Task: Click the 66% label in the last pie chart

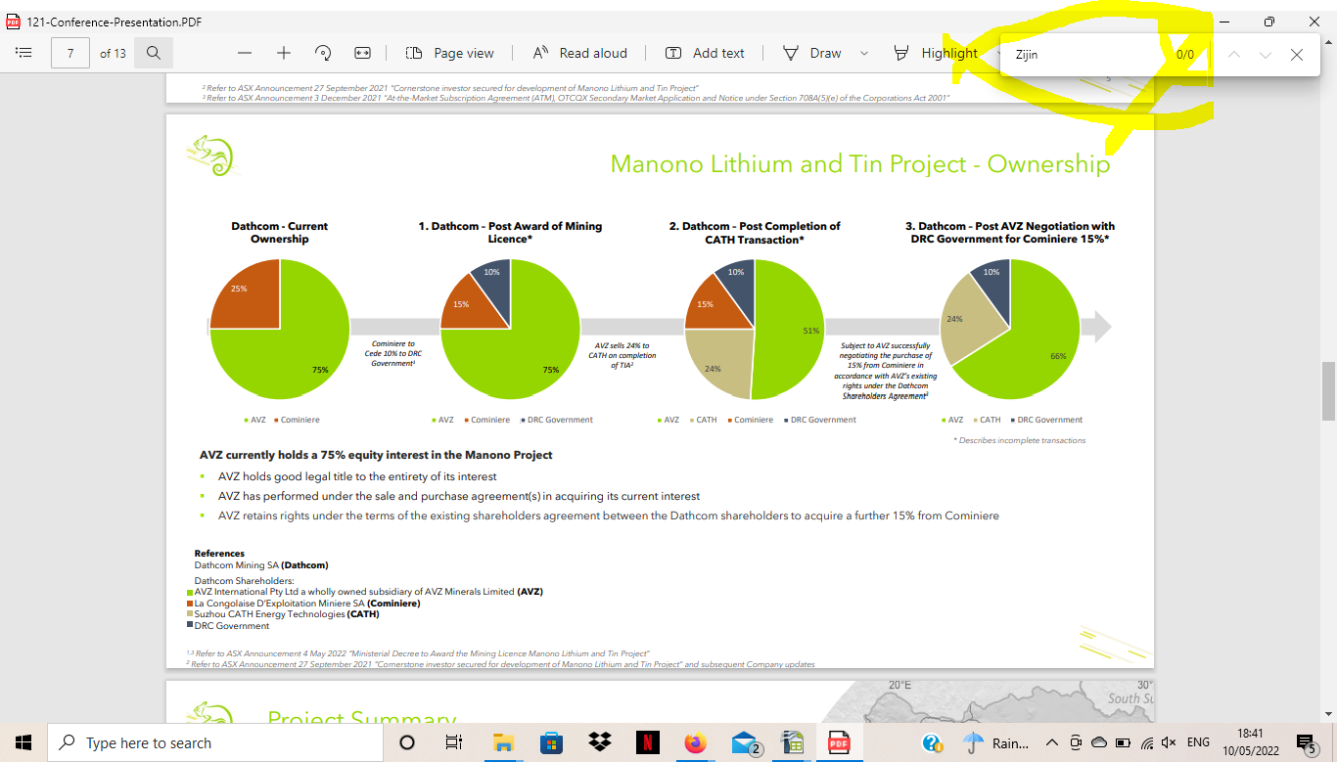Action: pos(1059,356)
